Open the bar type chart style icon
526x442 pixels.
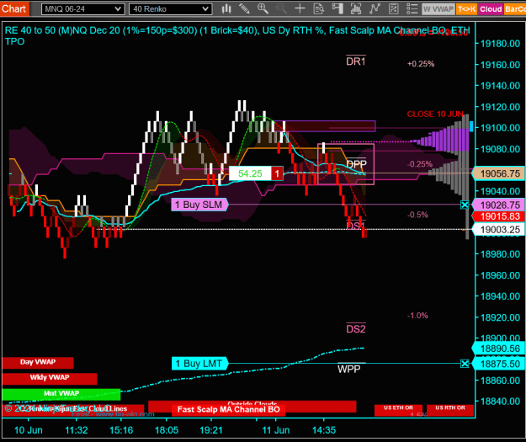226,8
